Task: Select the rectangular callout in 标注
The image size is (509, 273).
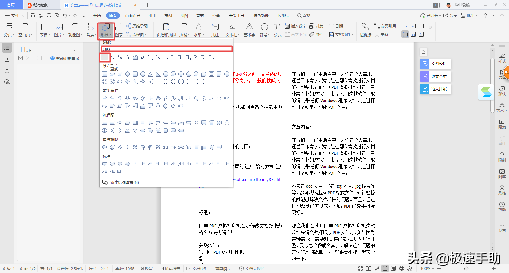Action: click(x=105, y=164)
